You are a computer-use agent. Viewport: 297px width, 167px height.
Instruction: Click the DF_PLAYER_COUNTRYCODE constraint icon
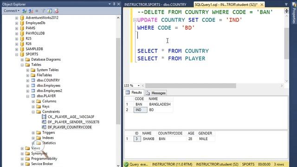coord(44,127)
